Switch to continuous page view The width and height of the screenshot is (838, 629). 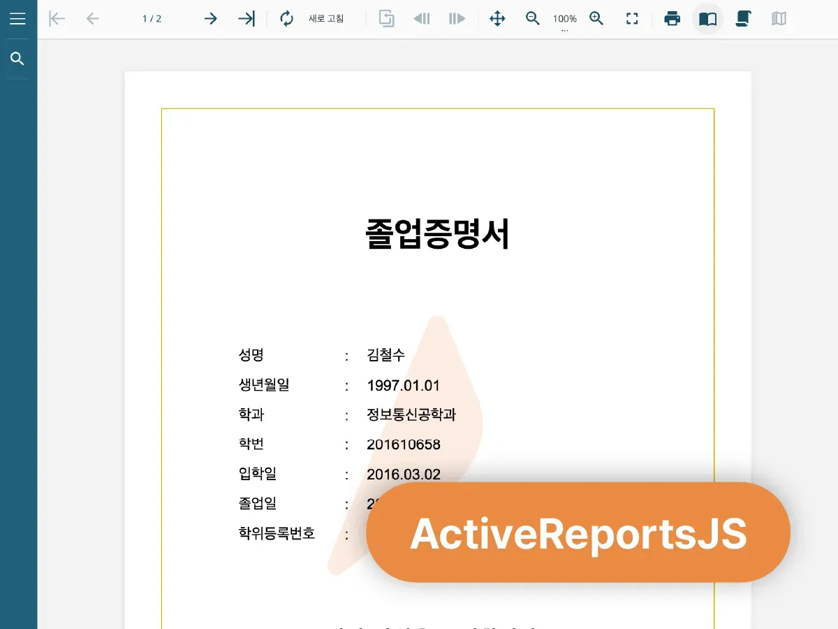click(x=744, y=19)
